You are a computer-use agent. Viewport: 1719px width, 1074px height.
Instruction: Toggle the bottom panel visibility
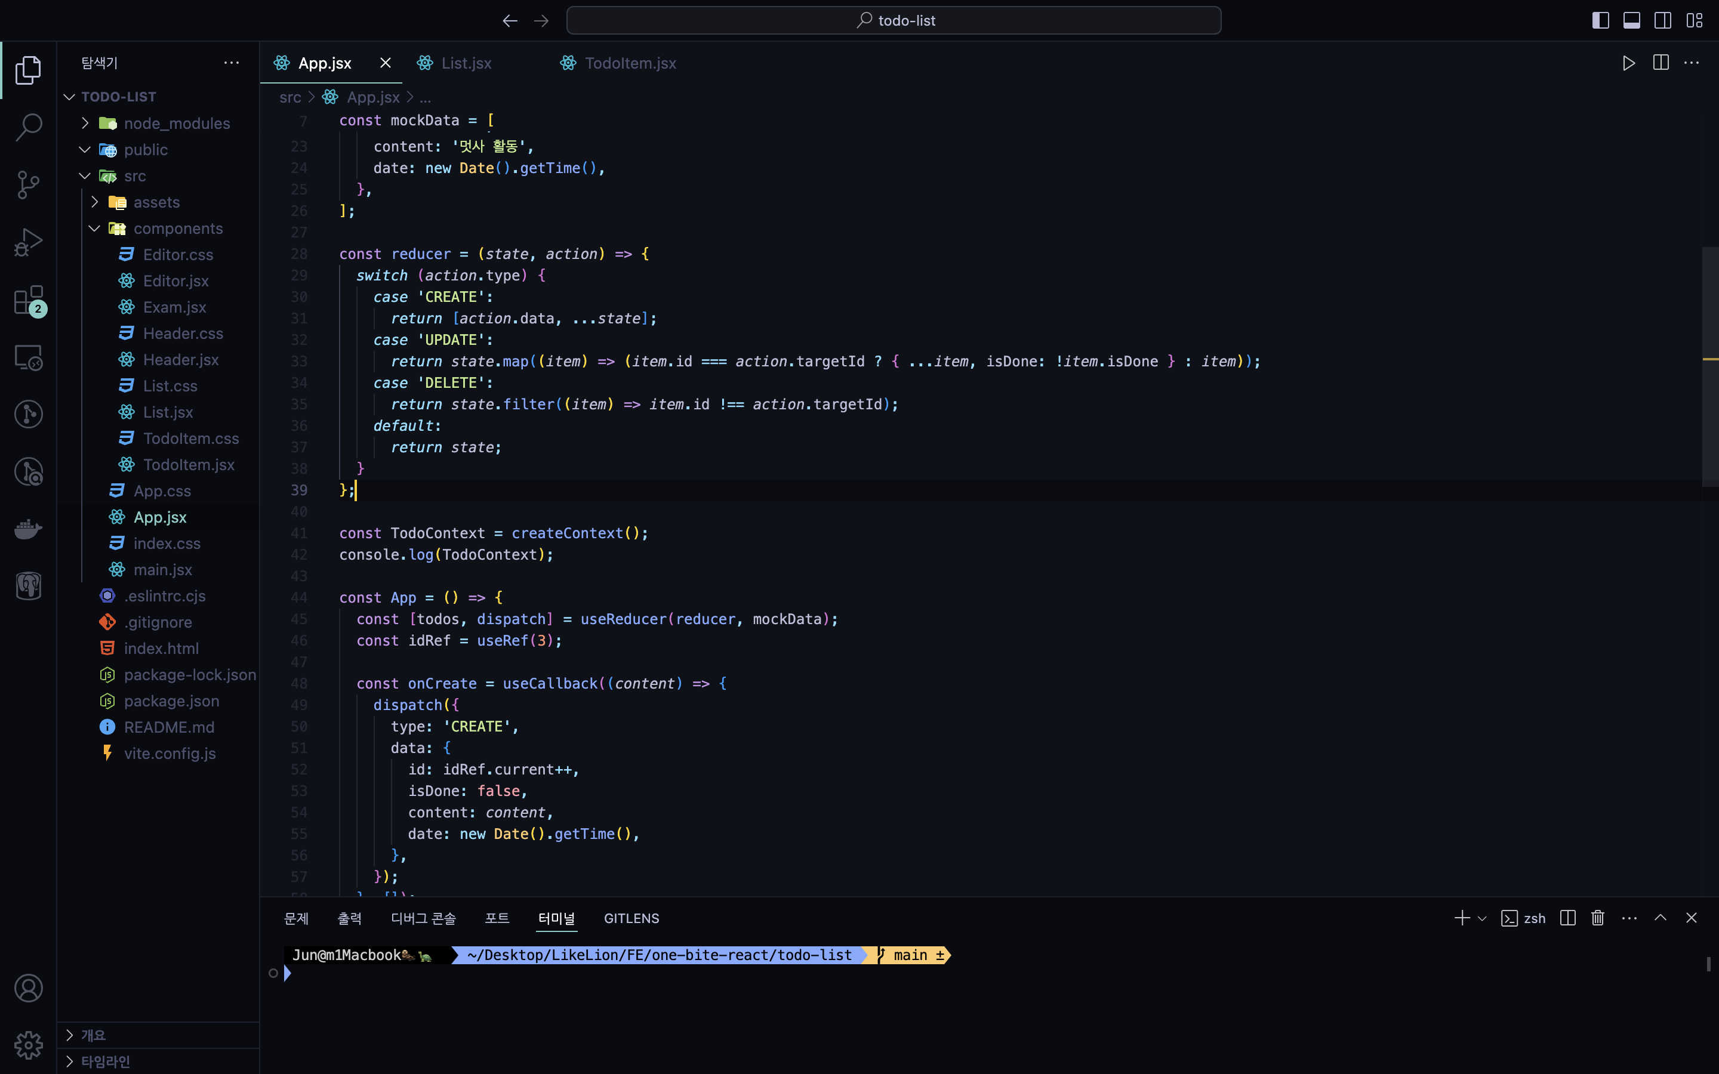[x=1632, y=21]
